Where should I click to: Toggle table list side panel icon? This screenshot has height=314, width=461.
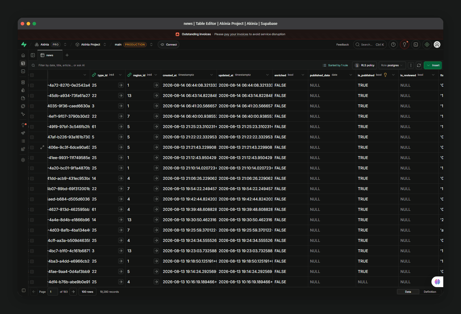point(33,55)
